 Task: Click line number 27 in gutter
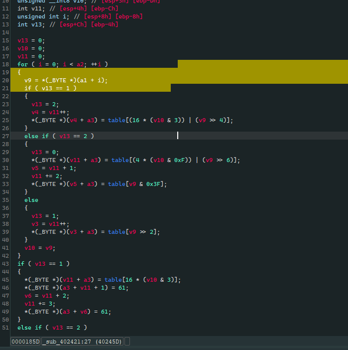(5, 136)
